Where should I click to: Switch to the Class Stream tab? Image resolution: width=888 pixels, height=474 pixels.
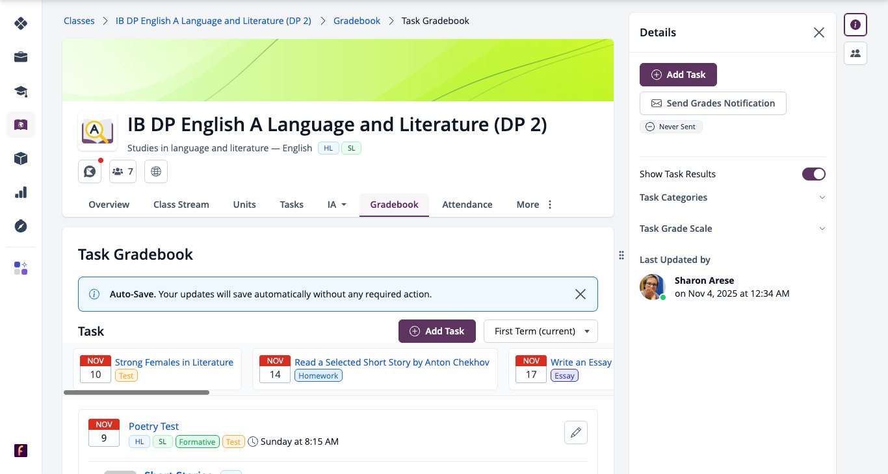point(181,205)
